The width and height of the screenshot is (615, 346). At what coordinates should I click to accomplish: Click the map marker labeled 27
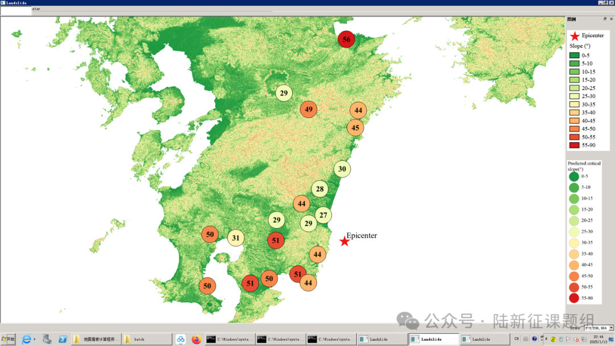[323, 215]
